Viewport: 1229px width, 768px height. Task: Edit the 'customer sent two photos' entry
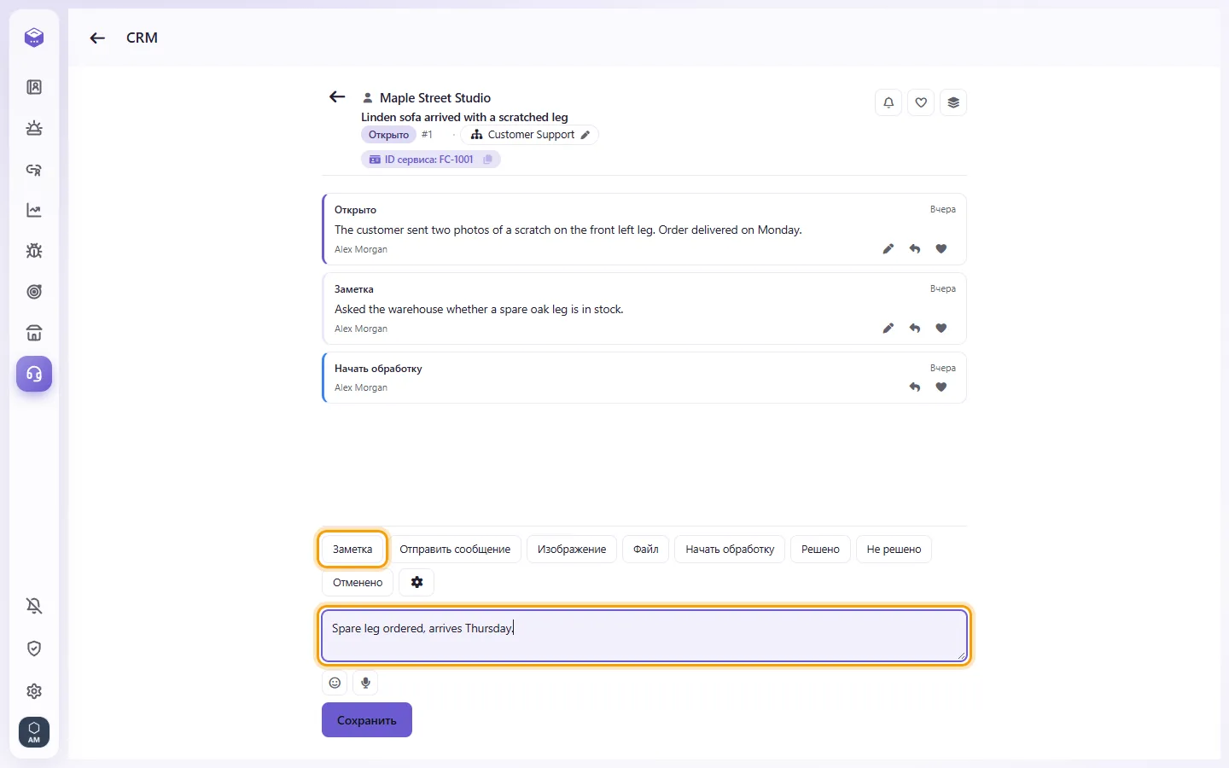[888, 249]
